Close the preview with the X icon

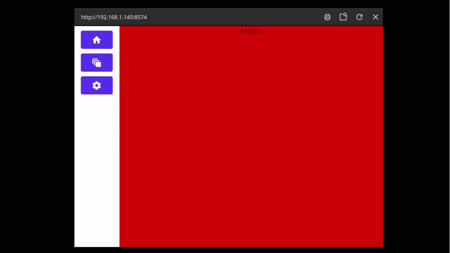coord(375,17)
